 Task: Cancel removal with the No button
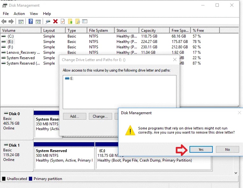point(227,150)
